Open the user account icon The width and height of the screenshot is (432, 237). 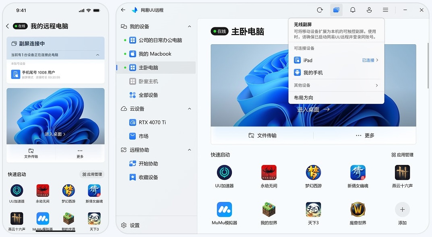[x=369, y=10]
